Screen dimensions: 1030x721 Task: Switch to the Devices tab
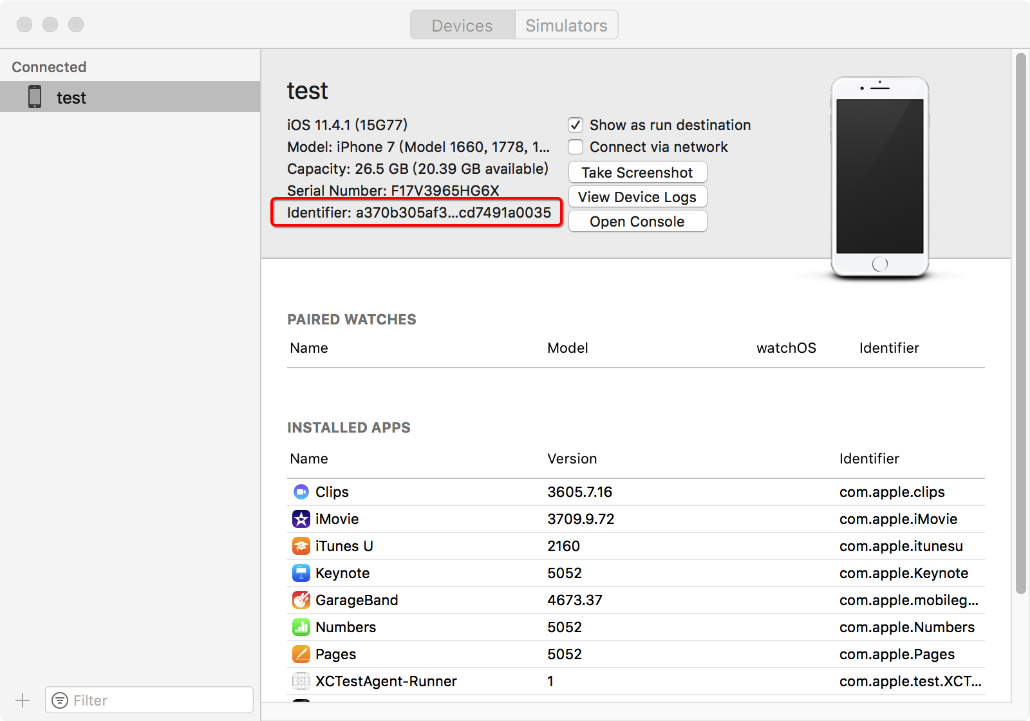[x=462, y=25]
